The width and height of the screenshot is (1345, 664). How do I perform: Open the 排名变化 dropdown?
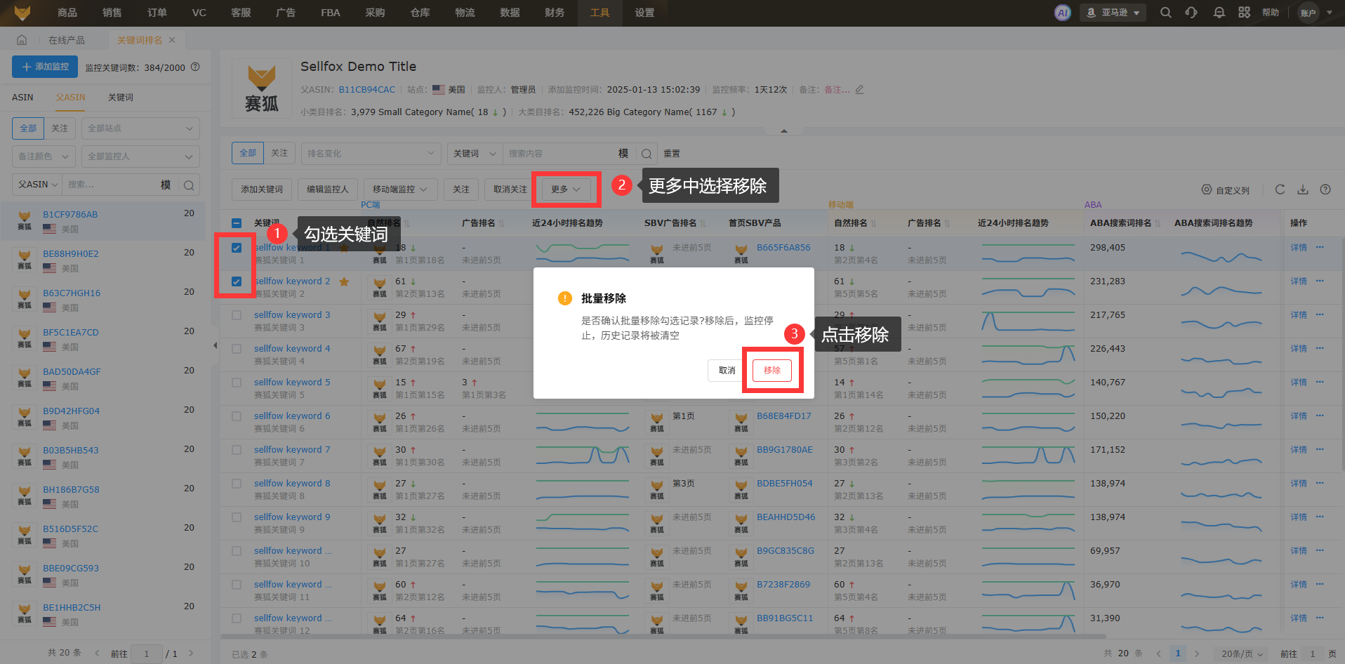pyautogui.click(x=371, y=154)
